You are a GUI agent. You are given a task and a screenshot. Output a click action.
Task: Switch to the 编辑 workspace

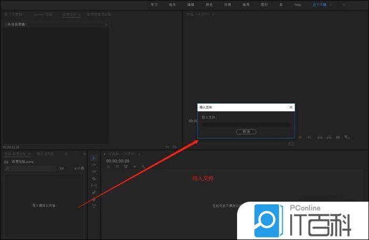[x=191, y=5]
